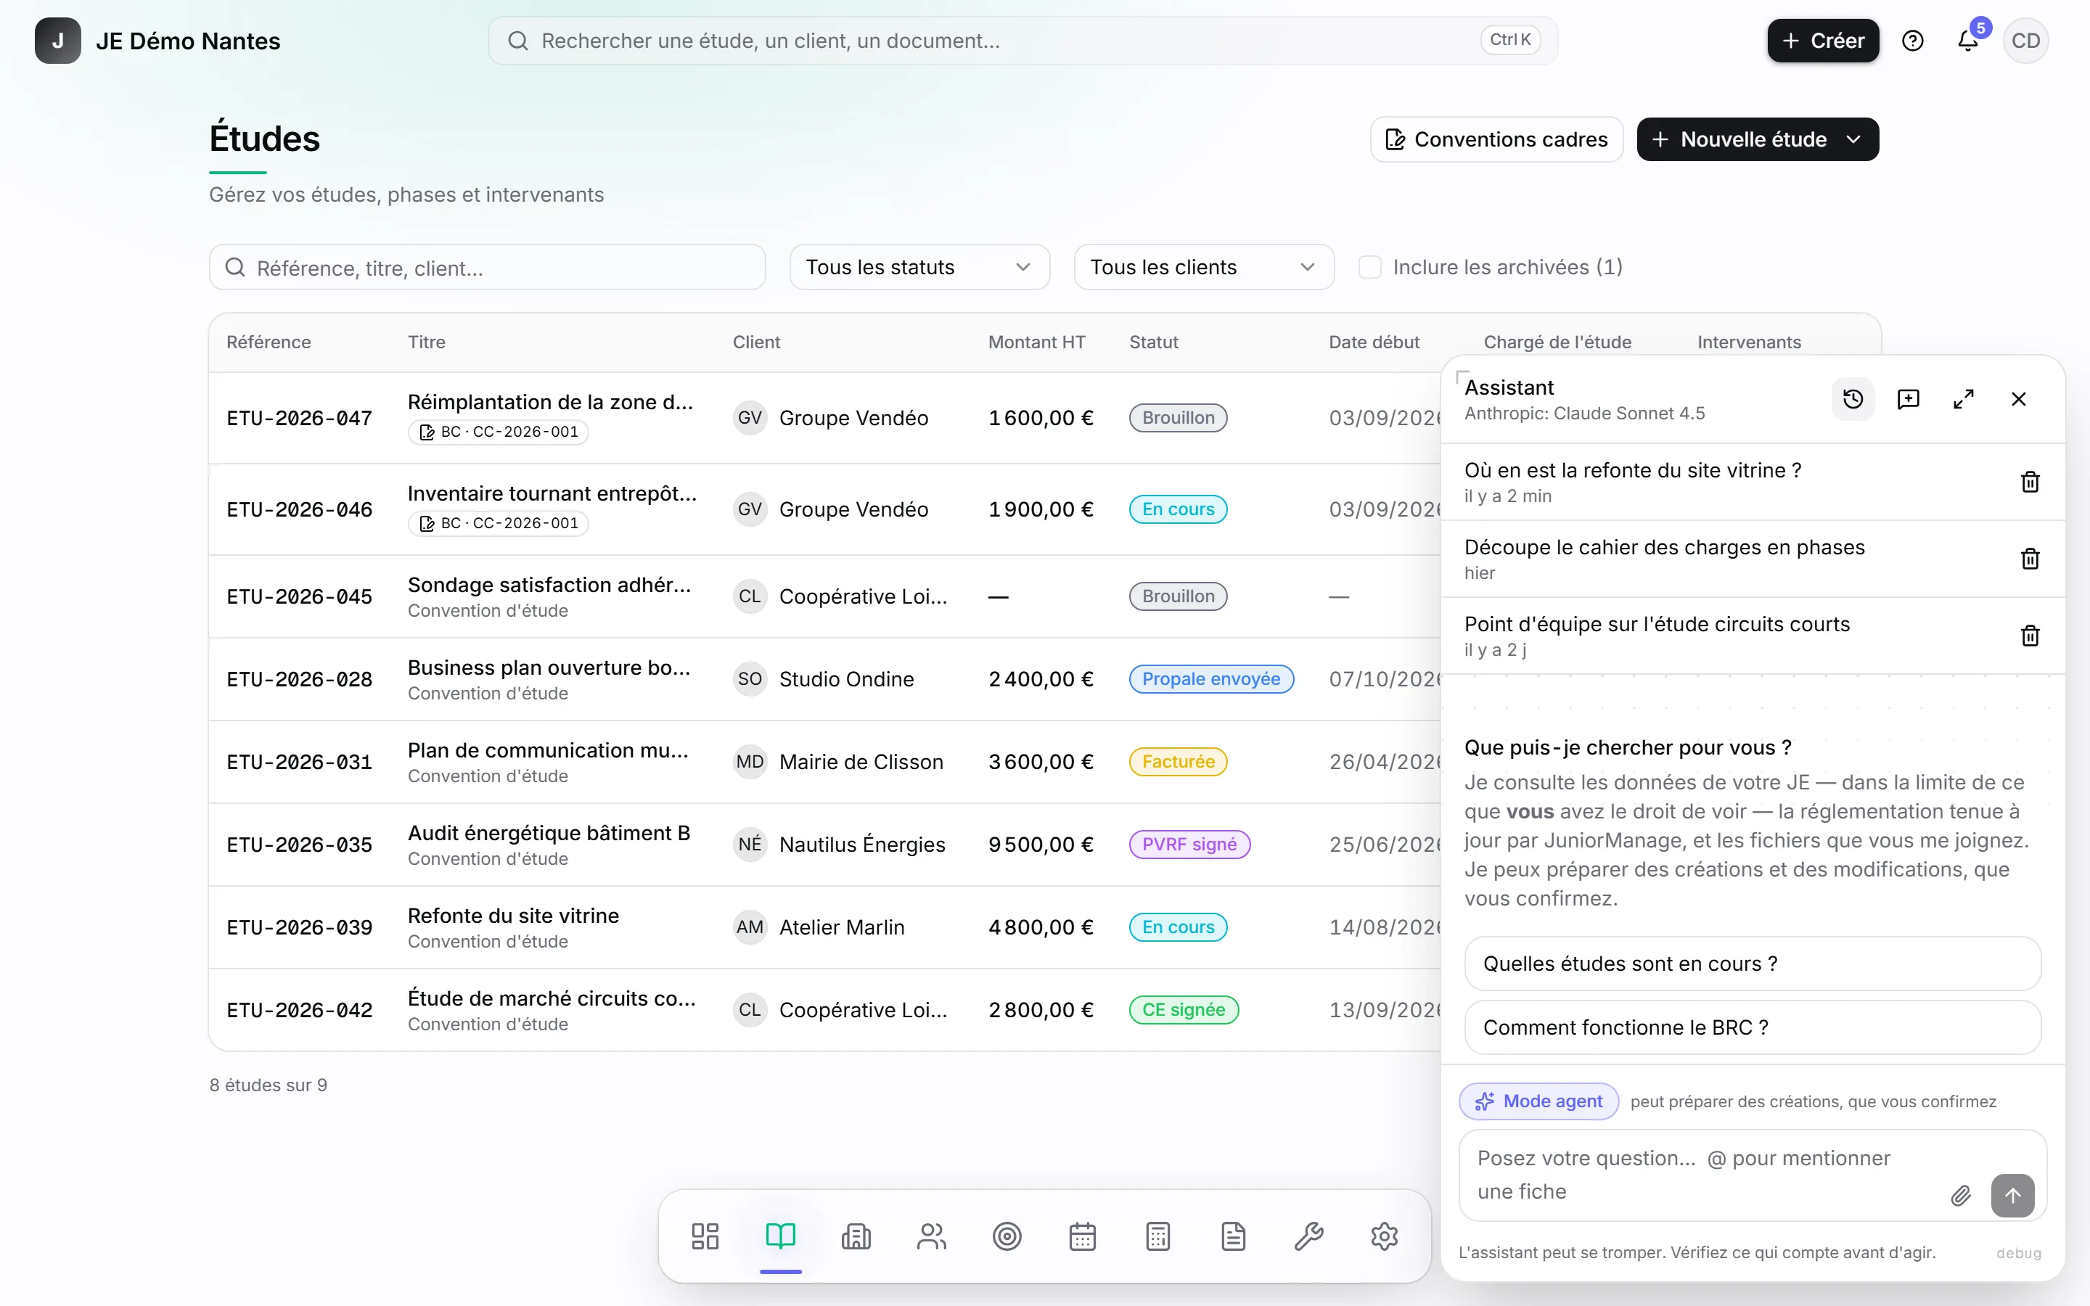Open the dashboard grid icon in bottom dock

click(705, 1236)
